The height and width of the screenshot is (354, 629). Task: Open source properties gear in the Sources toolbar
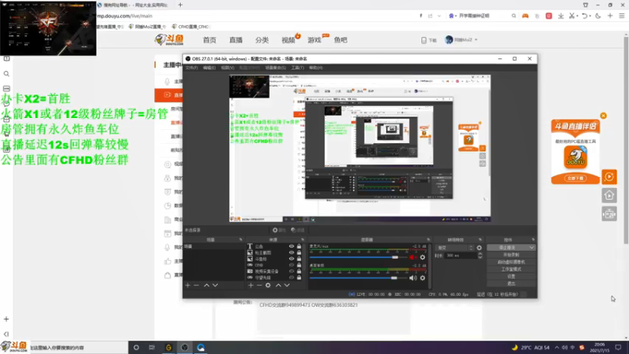[268, 286]
